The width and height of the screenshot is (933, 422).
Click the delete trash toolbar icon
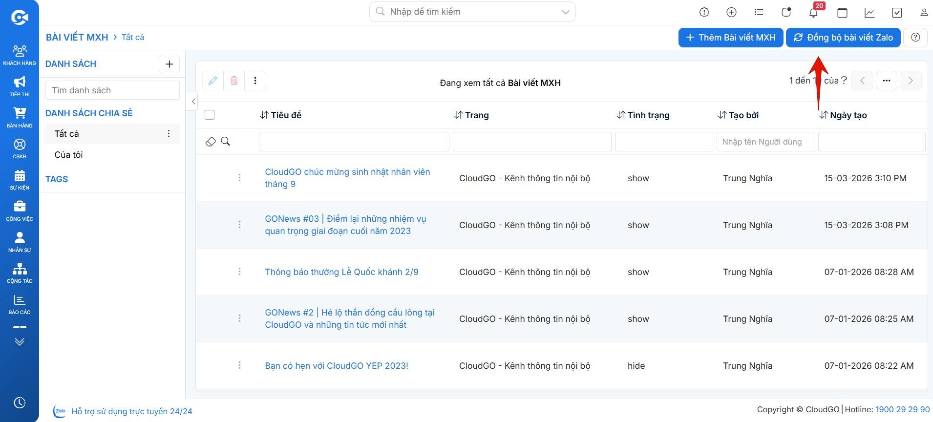[x=234, y=81]
